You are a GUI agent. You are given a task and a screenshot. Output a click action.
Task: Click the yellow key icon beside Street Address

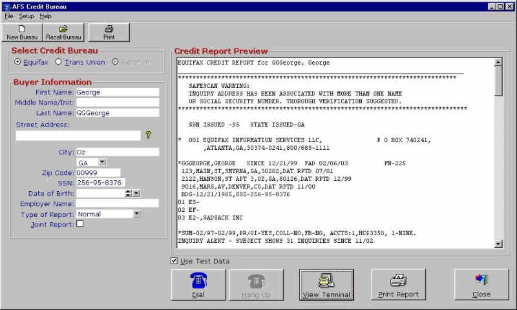pyautogui.click(x=149, y=134)
